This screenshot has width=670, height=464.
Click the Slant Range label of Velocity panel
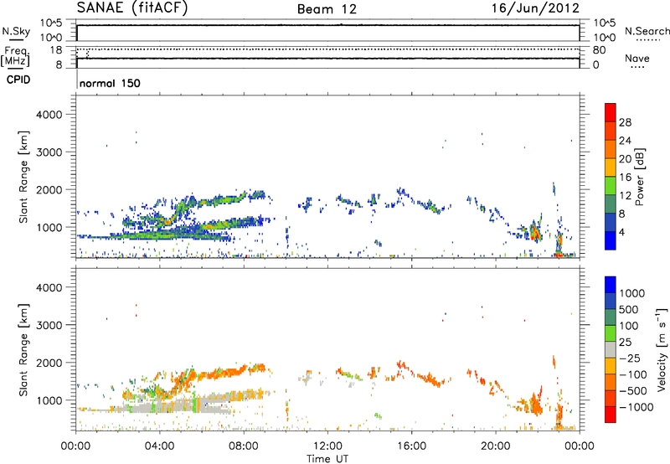(x=23, y=349)
